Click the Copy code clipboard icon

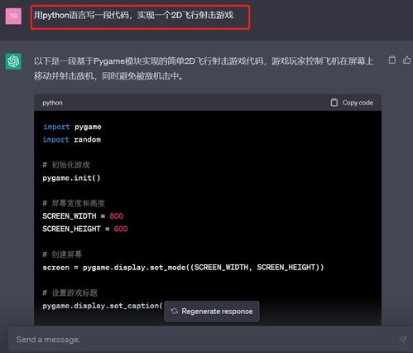(334, 103)
